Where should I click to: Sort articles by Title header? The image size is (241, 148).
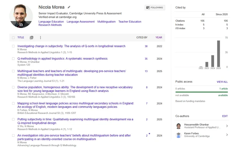point(21,37)
